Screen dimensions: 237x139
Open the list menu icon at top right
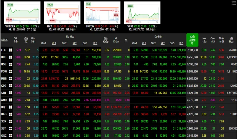pyautogui.click(x=234, y=3)
